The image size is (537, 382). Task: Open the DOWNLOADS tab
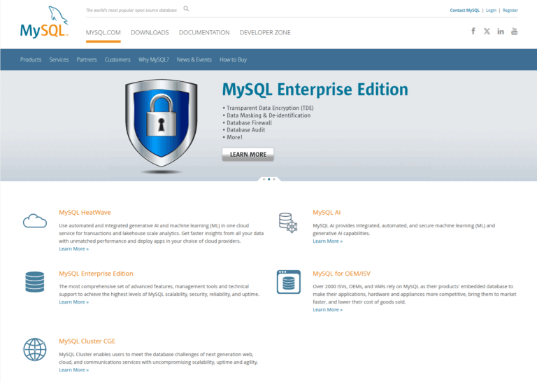(150, 33)
